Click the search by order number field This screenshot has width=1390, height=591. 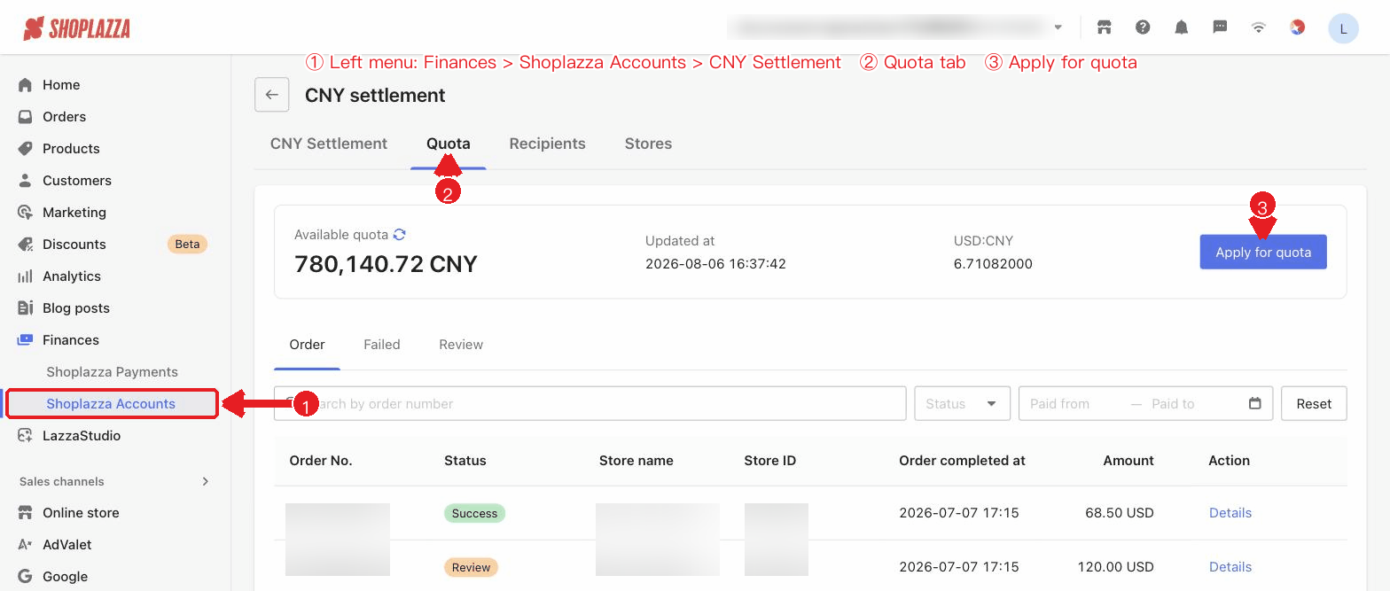click(x=590, y=403)
